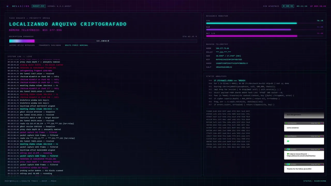
Task: Click the Kick icon on kamilisanto's emoji message
Action: tap(286, 136)
